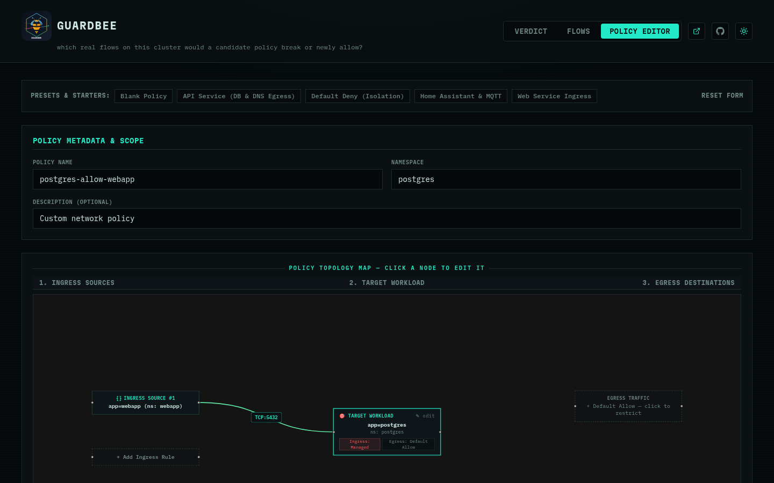
Task: Click the Egress Traffic default allow node
Action: 628,406
